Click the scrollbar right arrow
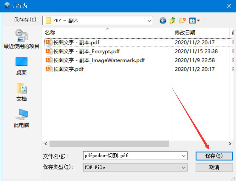The height and width of the screenshot is (181, 236). tap(230, 144)
